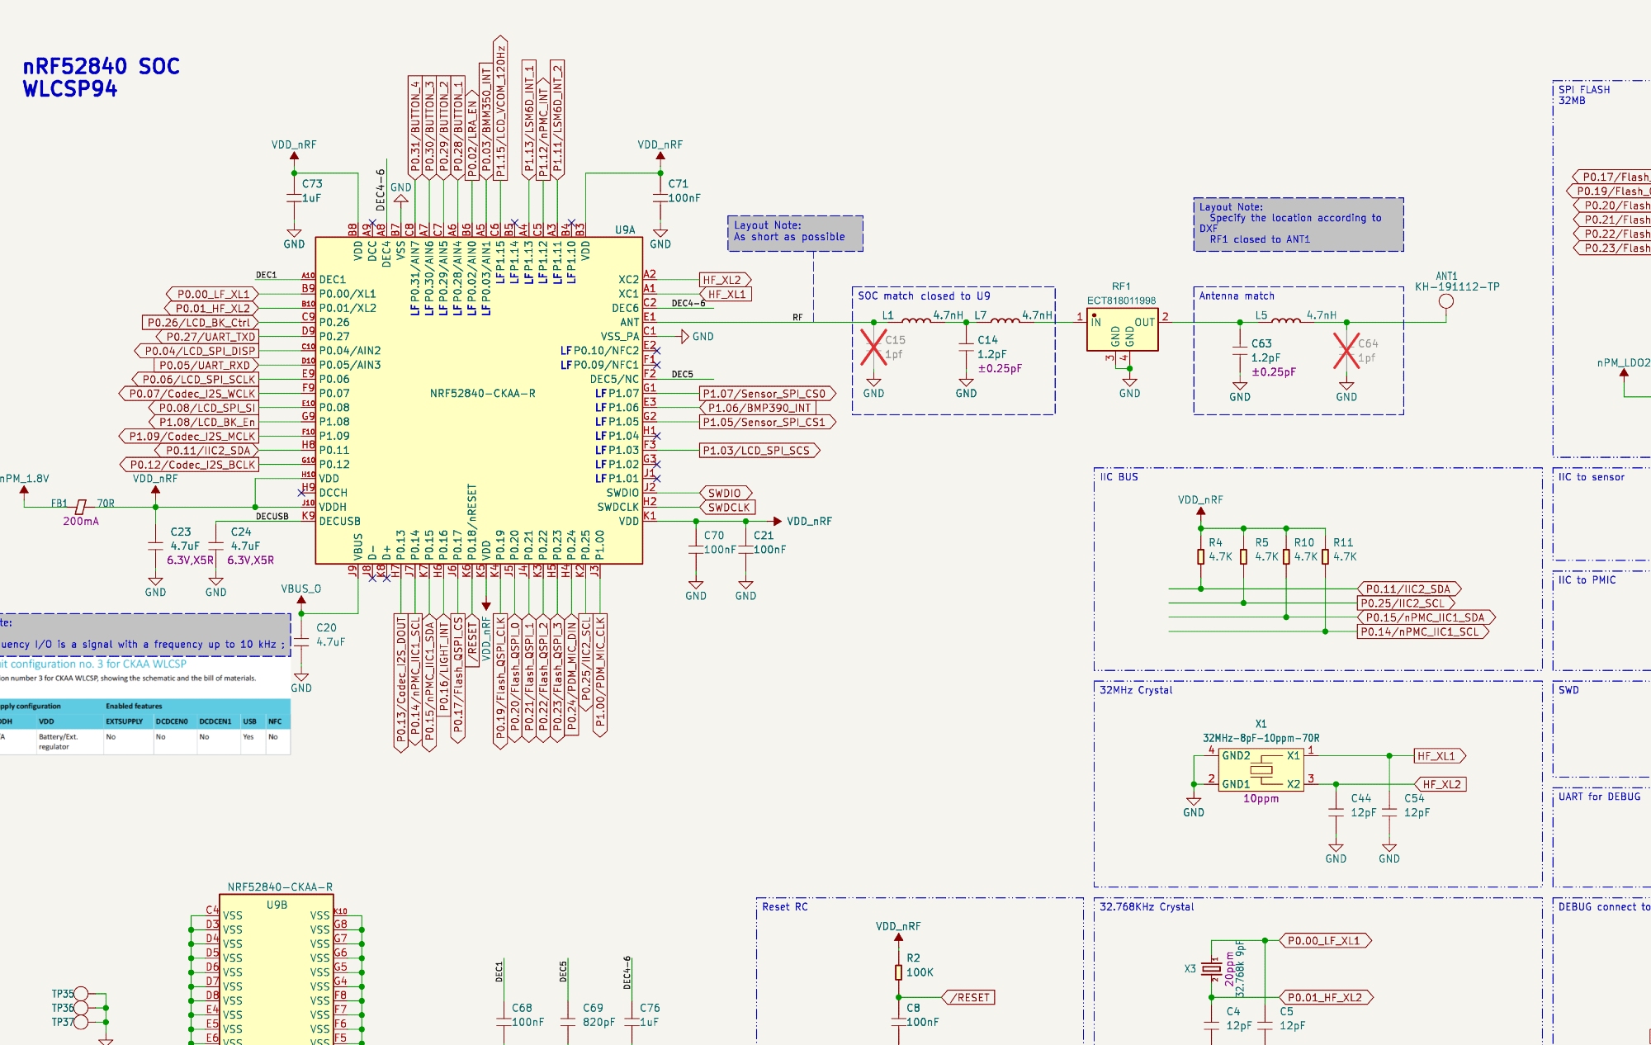The image size is (1651, 1045).
Task: Select the L1 4.7nH inductor symbol
Action: [x=916, y=320]
